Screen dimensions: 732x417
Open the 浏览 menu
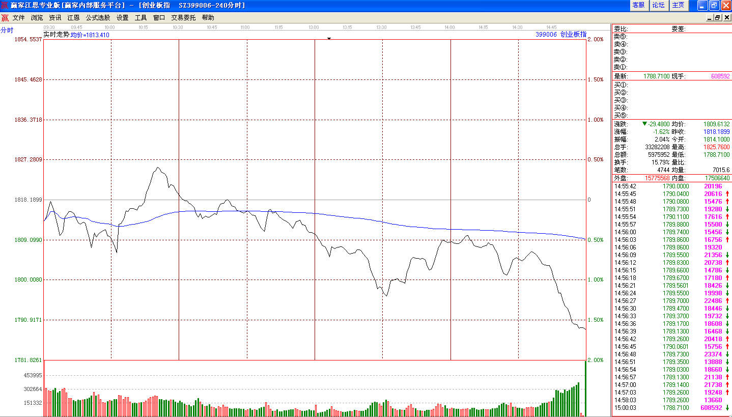point(37,17)
